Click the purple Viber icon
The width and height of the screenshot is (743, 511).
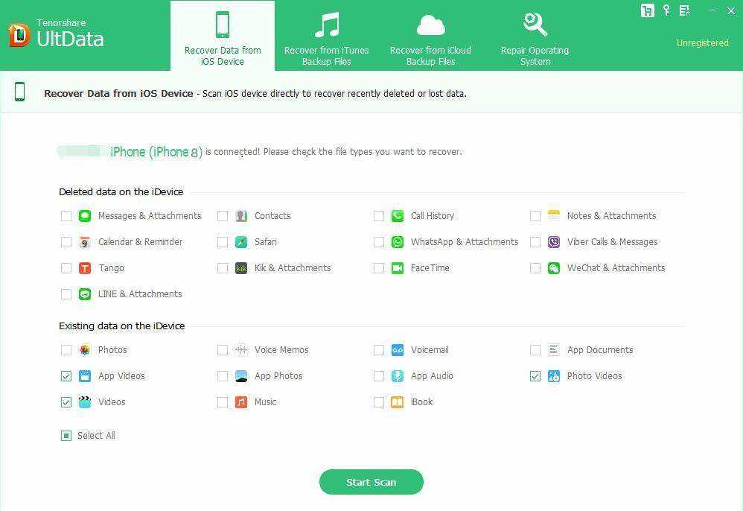[554, 242]
